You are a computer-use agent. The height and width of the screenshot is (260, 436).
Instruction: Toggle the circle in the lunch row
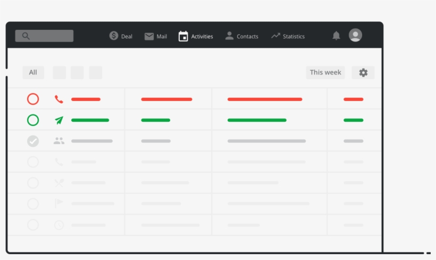pos(33,183)
